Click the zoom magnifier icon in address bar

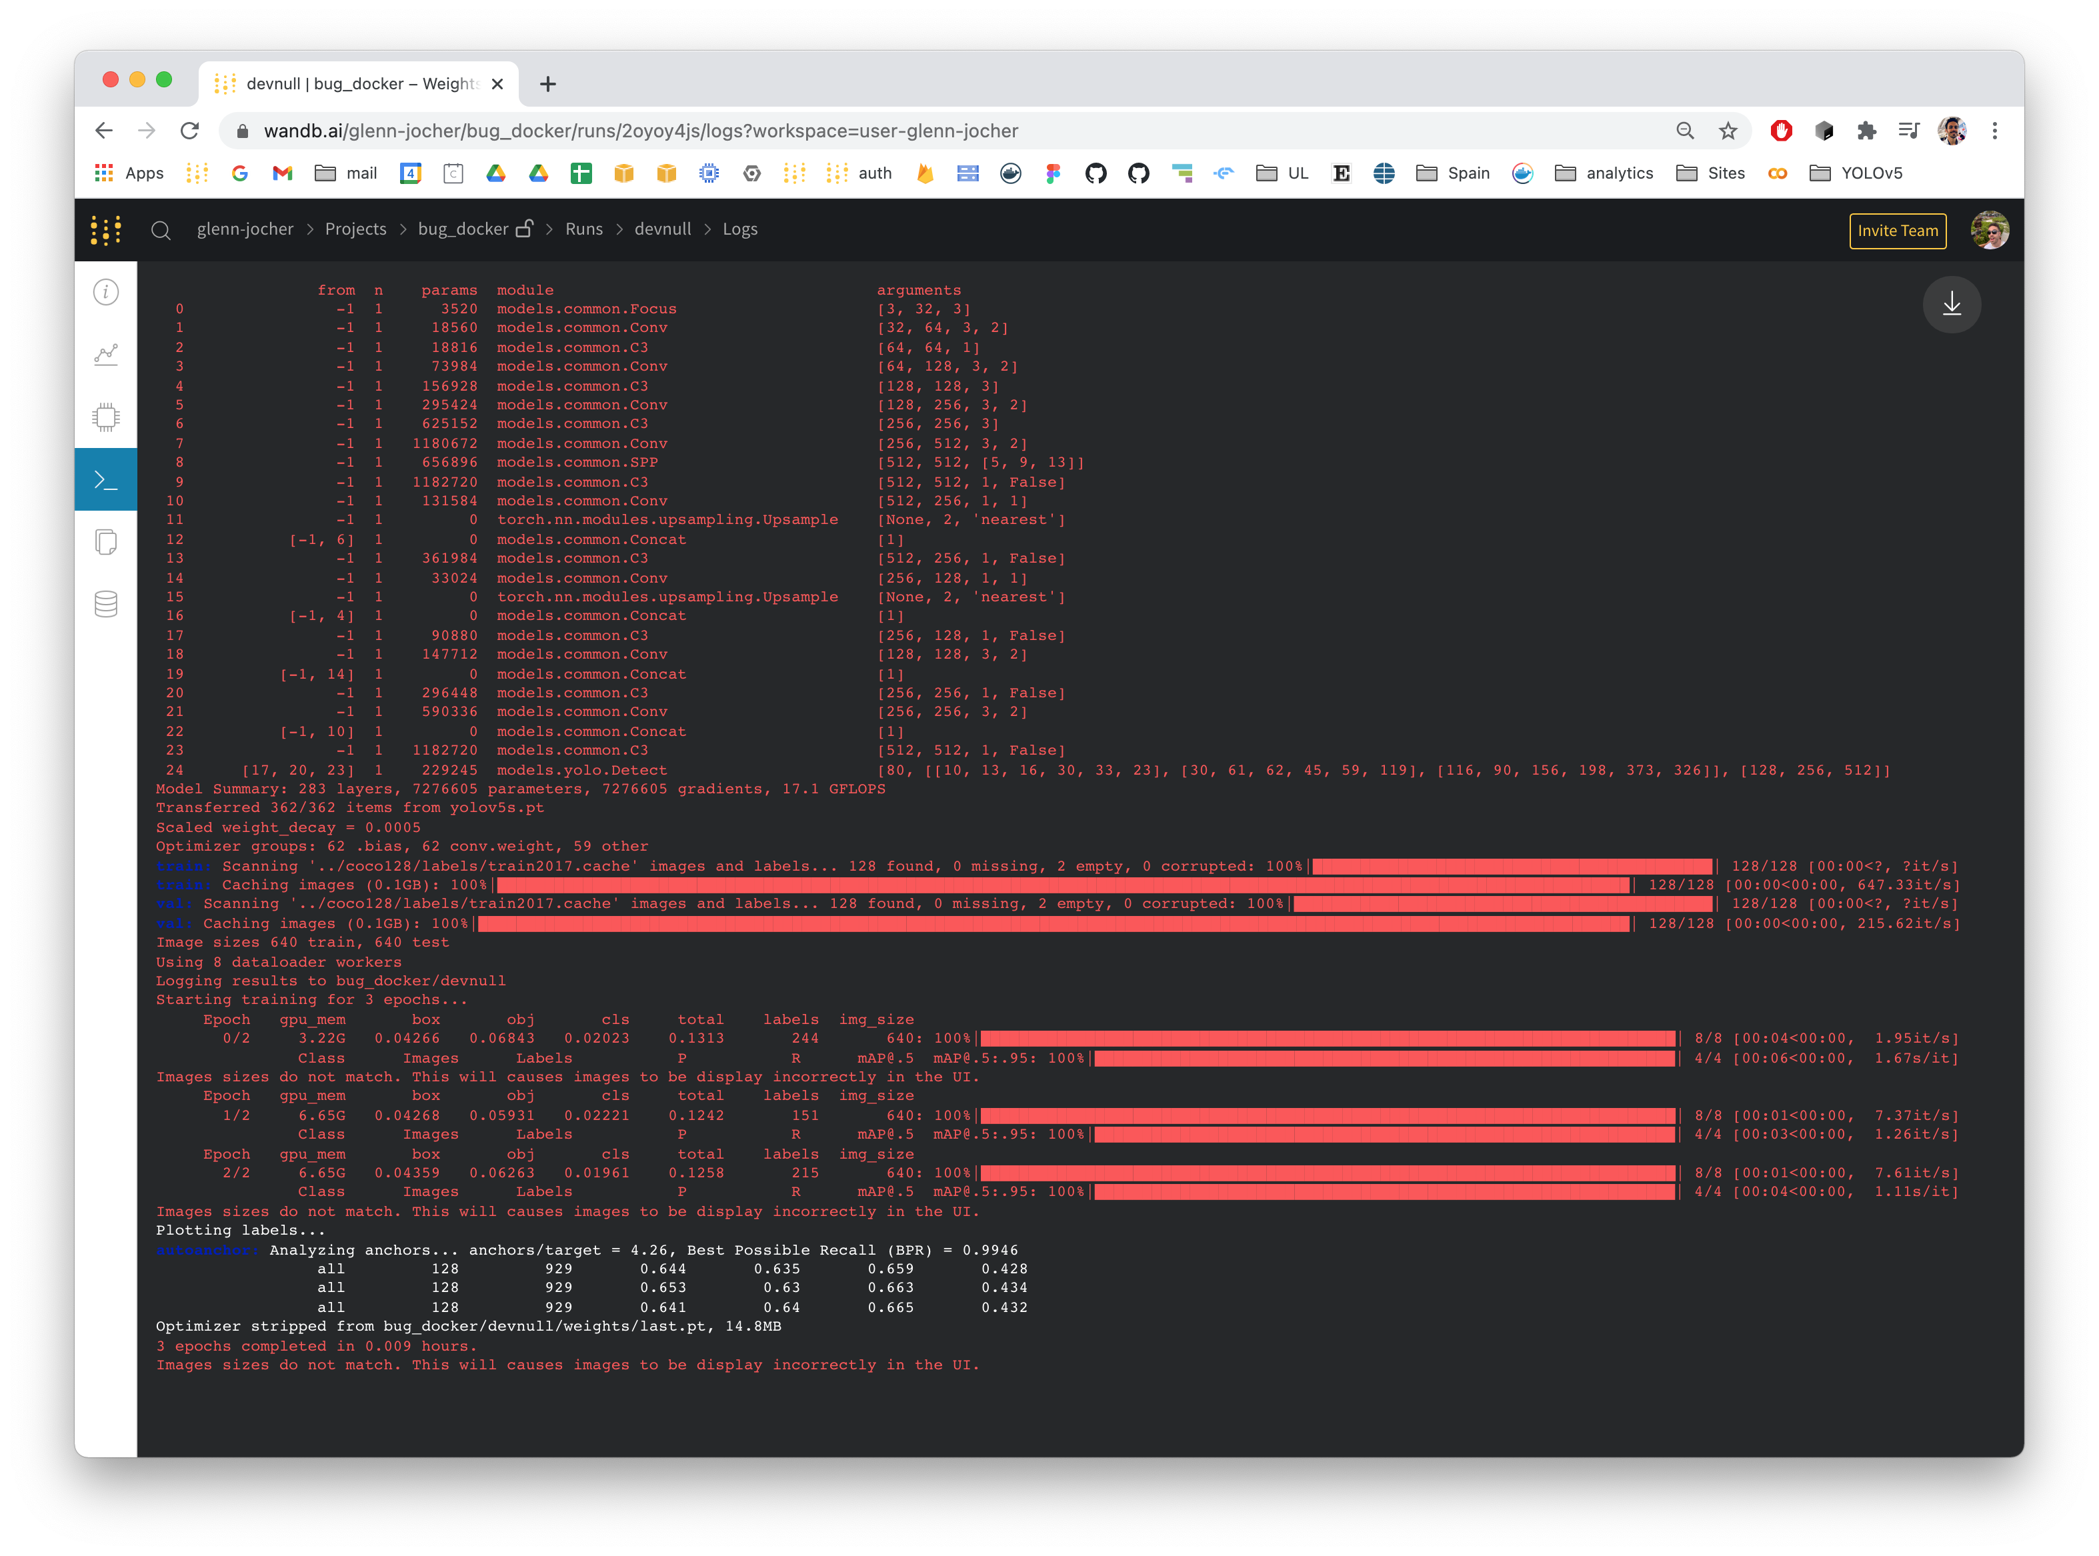coord(1684,131)
